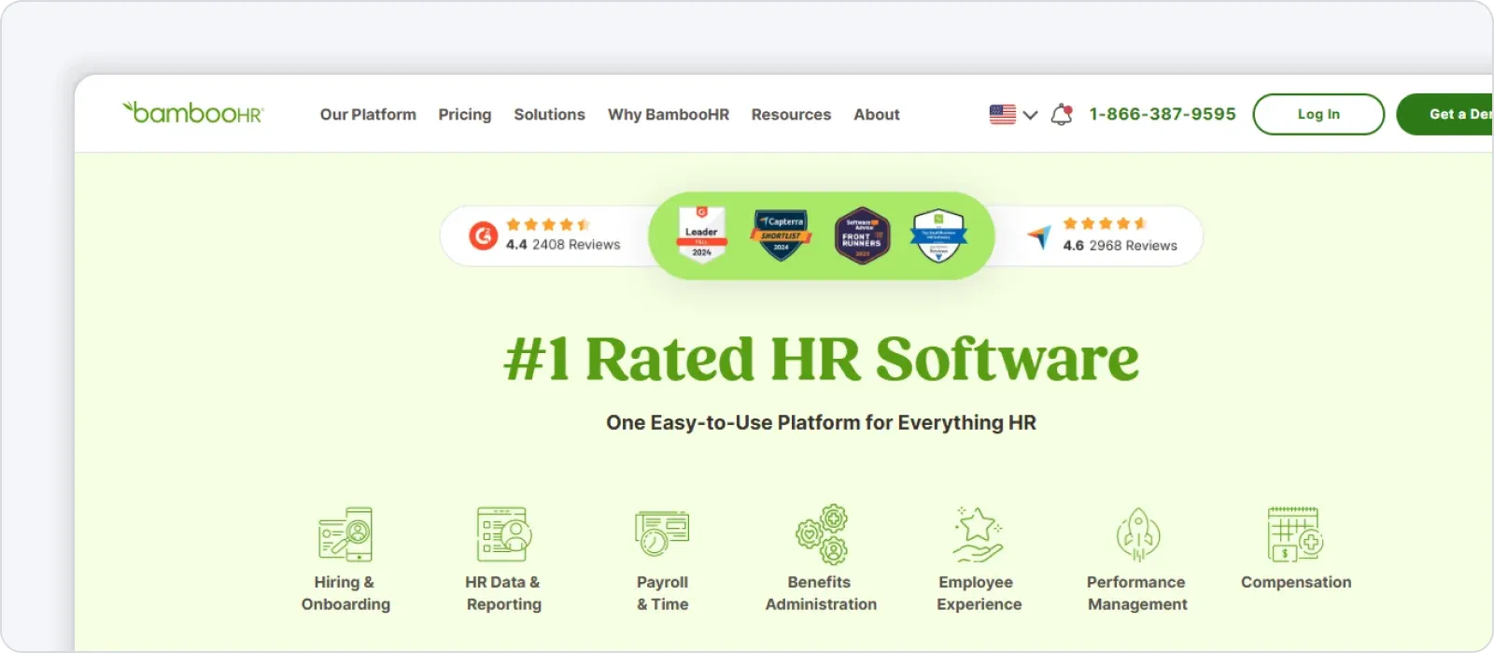Expand the US flag language dropdown

click(1013, 115)
